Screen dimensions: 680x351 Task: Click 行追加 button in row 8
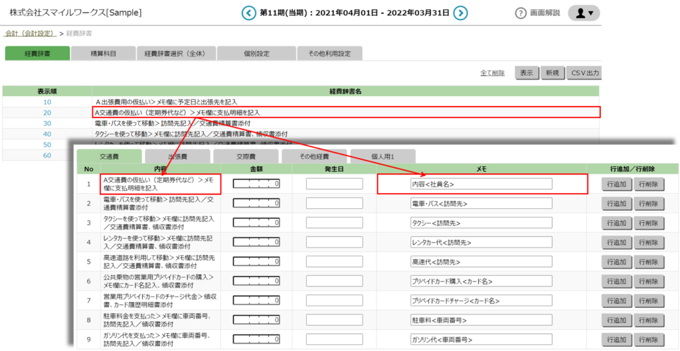[617, 320]
